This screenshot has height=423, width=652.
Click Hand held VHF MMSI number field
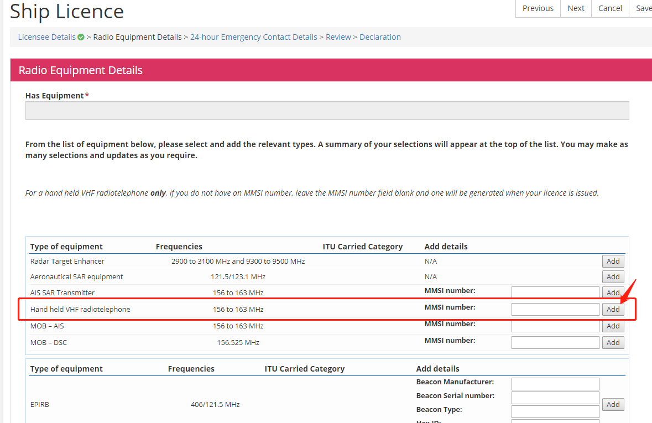(555, 309)
